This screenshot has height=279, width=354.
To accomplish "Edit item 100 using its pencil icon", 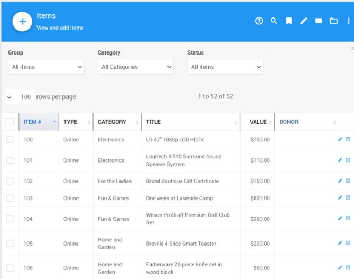I will point(340,139).
